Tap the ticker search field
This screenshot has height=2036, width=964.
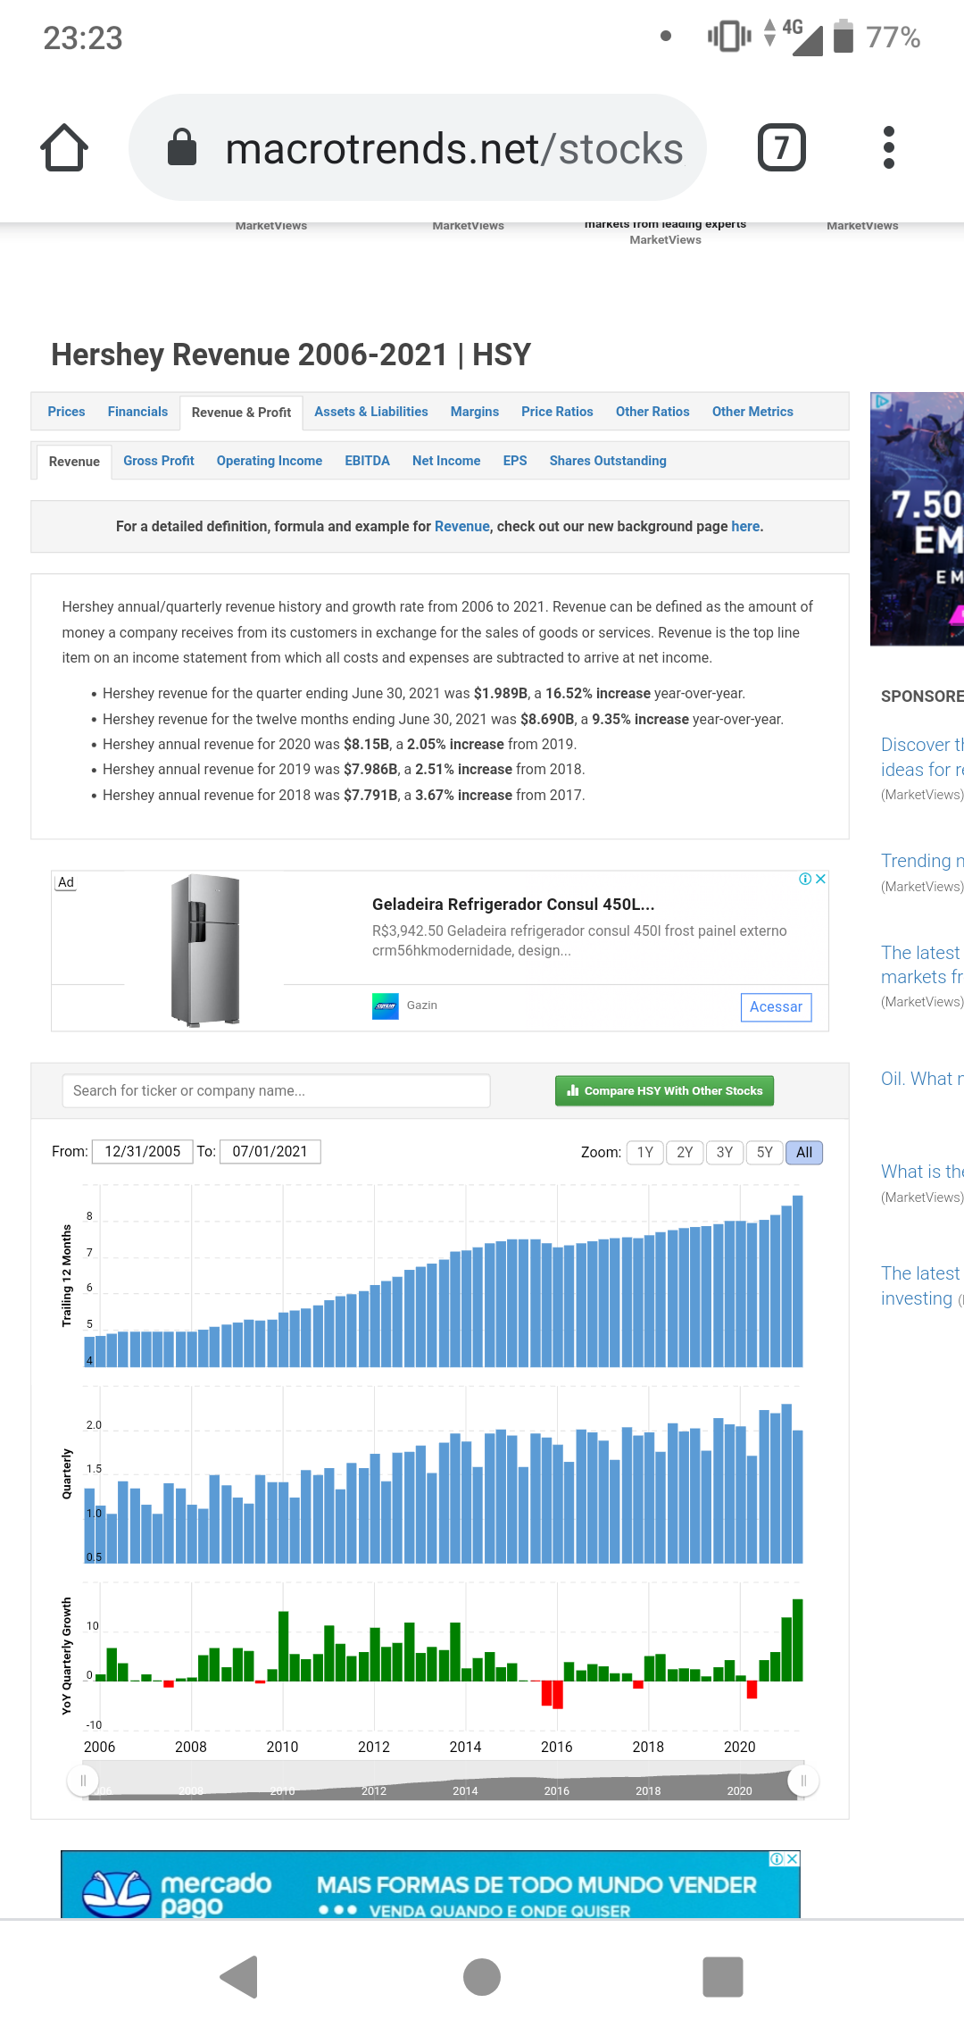(276, 1091)
